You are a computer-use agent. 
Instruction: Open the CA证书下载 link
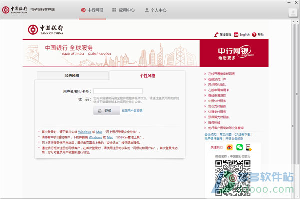242,134
